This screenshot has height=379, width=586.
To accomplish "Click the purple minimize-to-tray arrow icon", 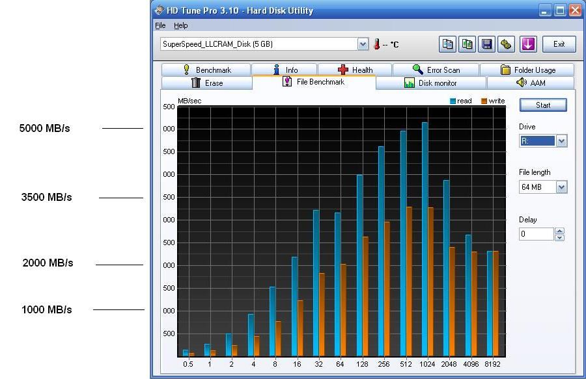I will [527, 44].
